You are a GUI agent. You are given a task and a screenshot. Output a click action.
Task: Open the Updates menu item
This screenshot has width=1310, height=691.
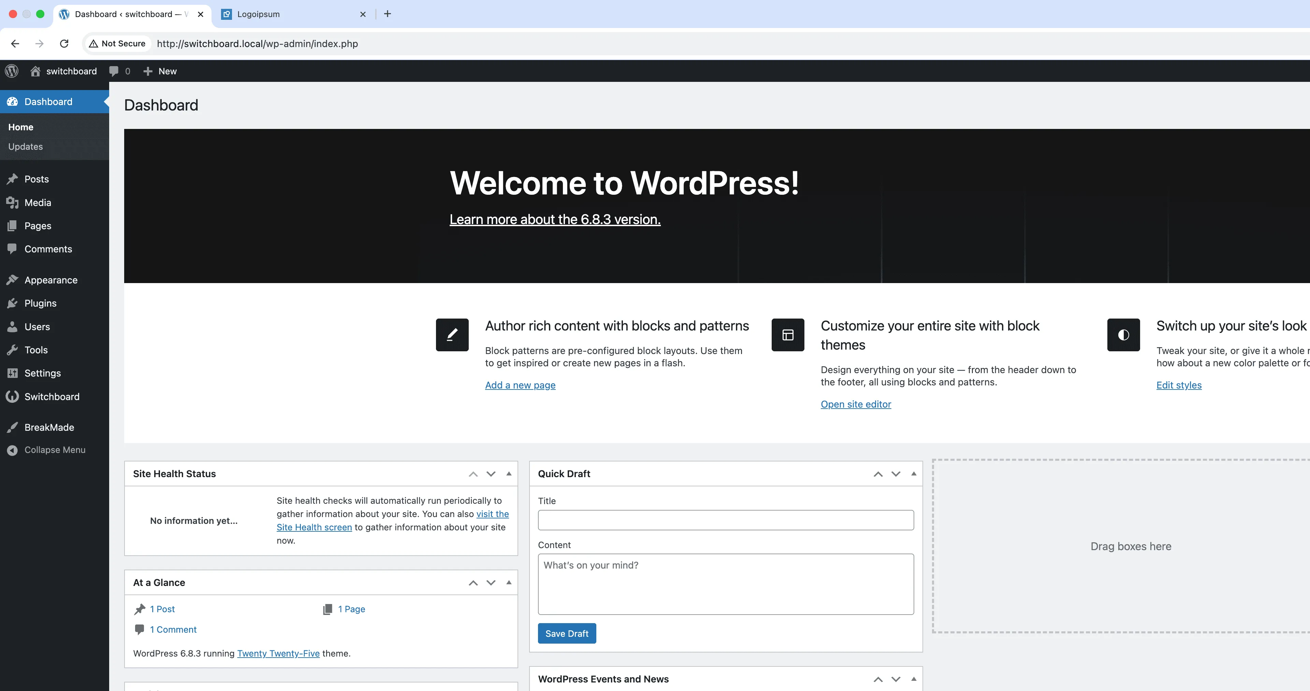[26, 146]
